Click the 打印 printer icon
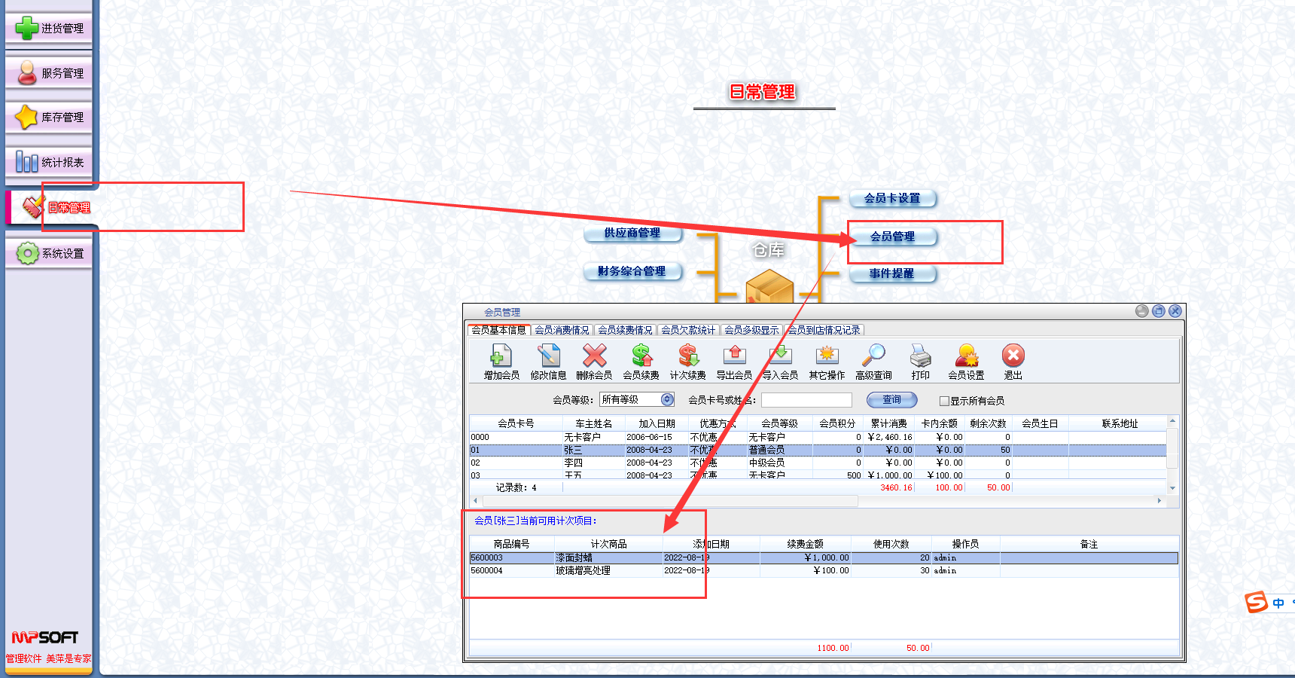Screen dimensions: 1295x678 (x=920, y=356)
